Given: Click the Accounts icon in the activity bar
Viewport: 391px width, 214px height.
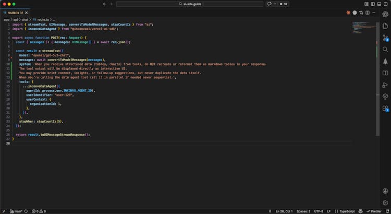Looking at the screenshot, I should (385, 192).
